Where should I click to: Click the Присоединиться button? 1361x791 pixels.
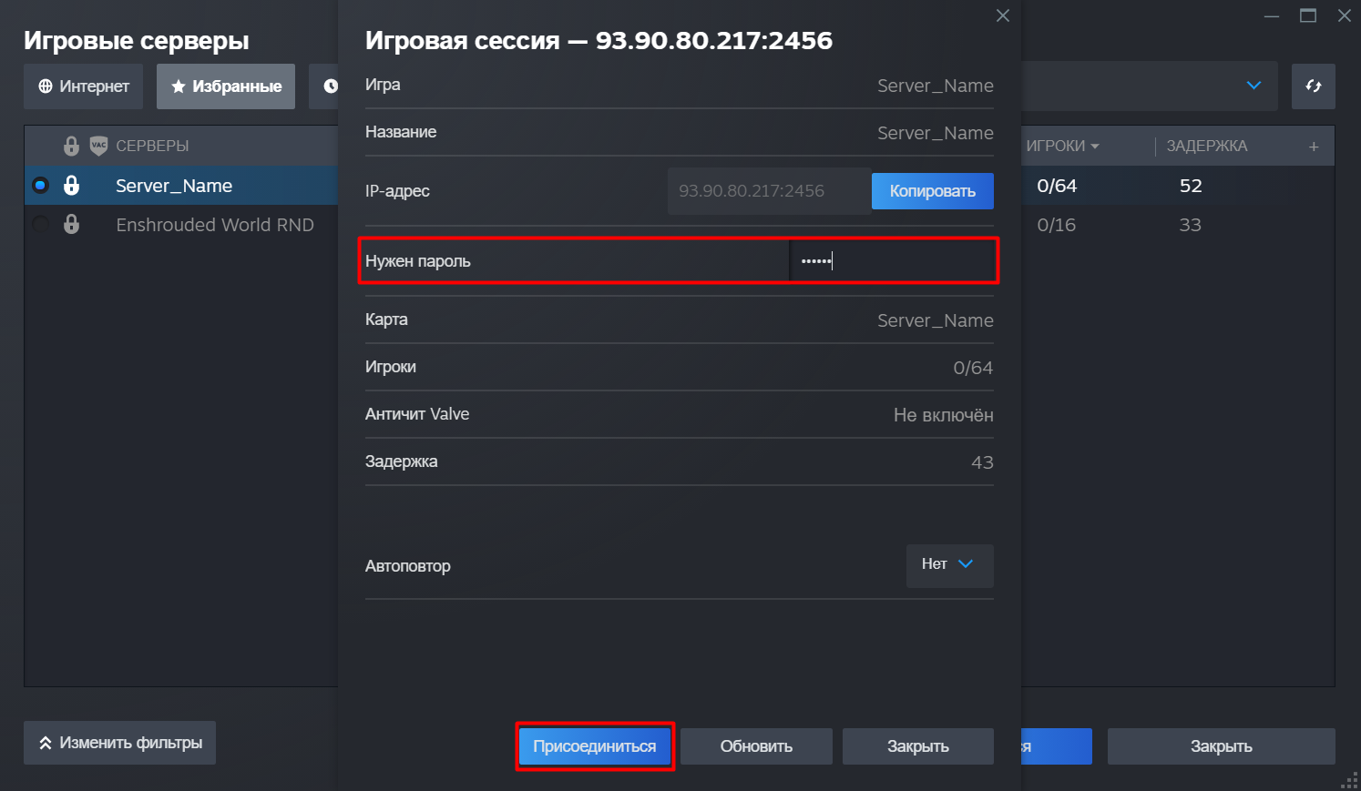point(595,746)
